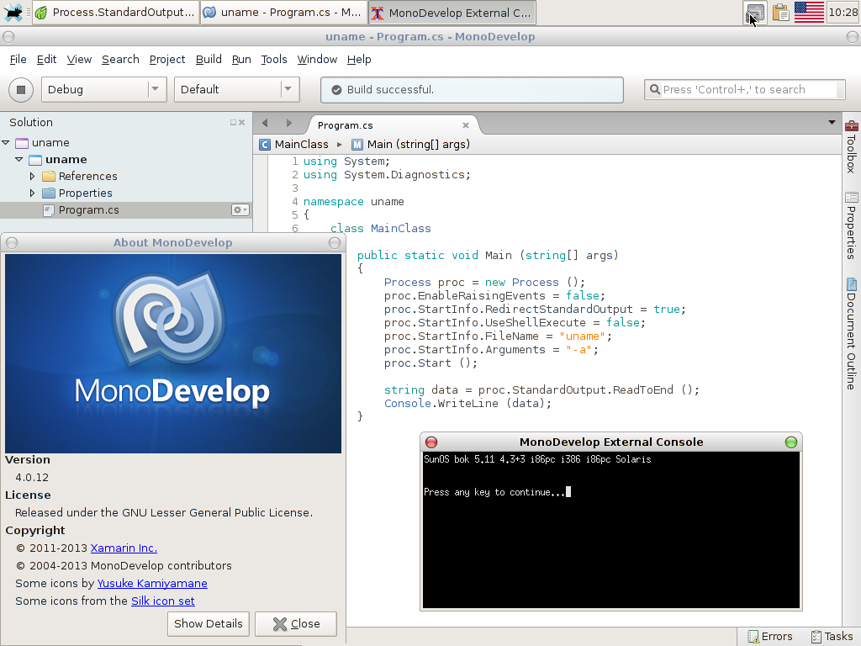Open the File menu
861x646 pixels.
[x=18, y=60]
